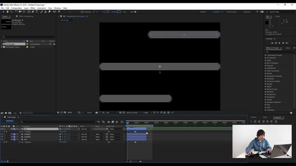
Task: Open the Animation menu
Action: [x=42, y=8]
